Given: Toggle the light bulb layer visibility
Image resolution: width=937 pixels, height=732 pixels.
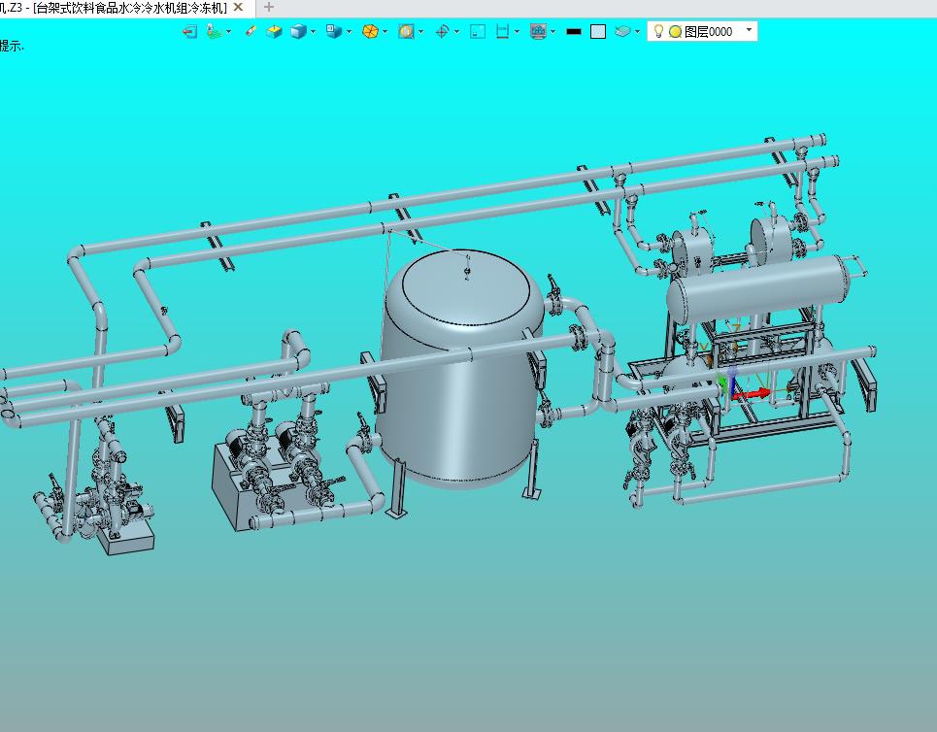Looking at the screenshot, I should point(658,31).
